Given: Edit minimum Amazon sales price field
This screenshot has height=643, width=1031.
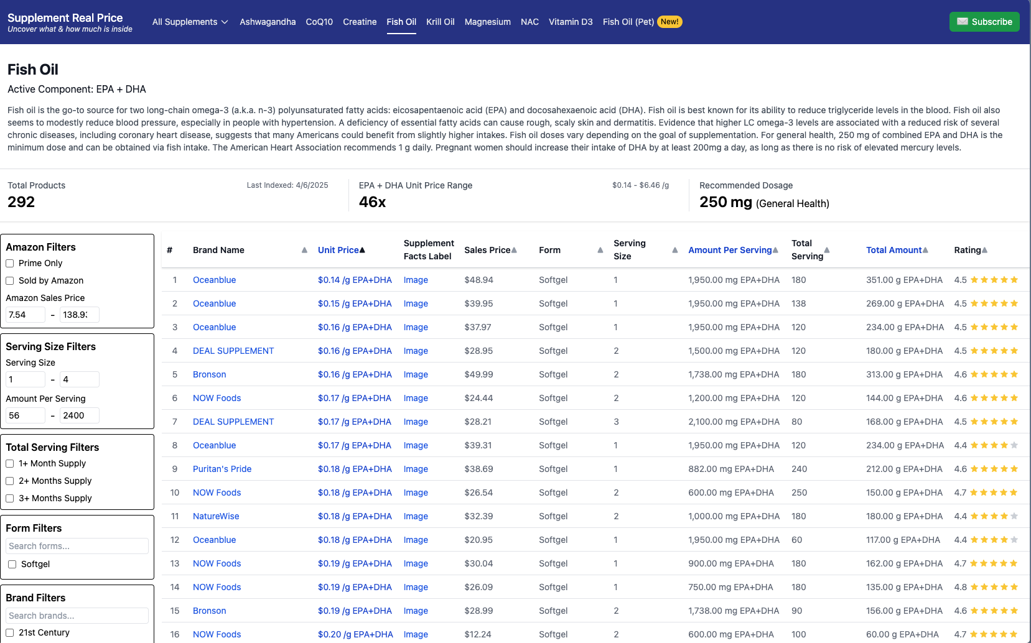Looking at the screenshot, I should (26, 315).
